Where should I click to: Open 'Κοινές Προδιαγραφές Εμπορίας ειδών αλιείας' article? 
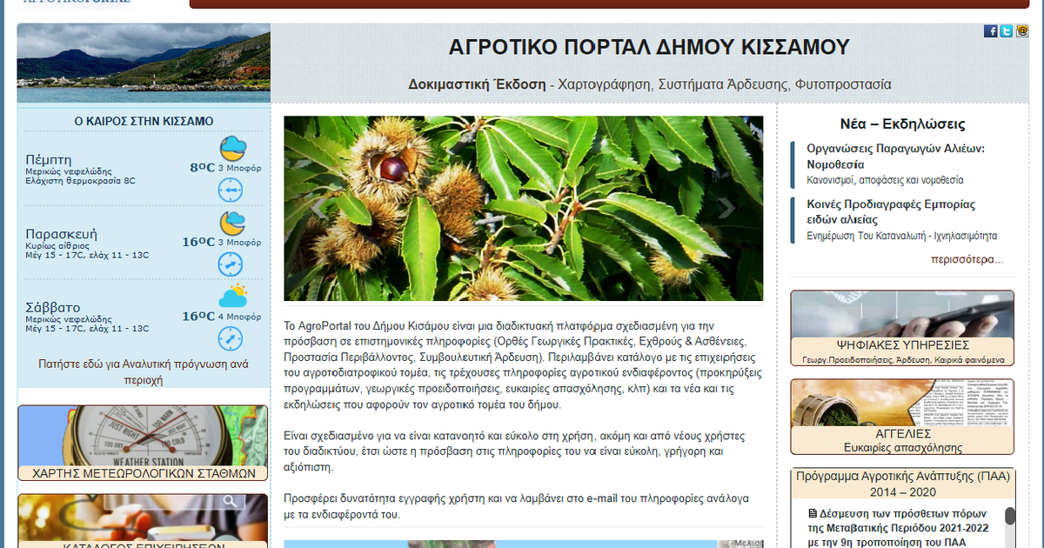coord(891,211)
